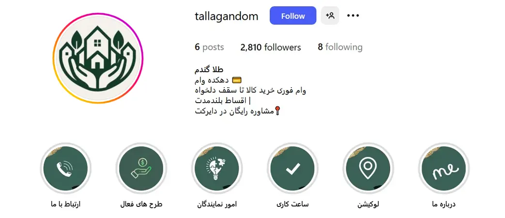This screenshot has height=218, width=505.
Task: Select the طرح های فعال highlight label
Action: click(141, 204)
